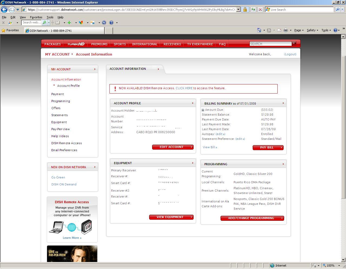Open the TV EVERYWHERE navigation tab
Screen dimensions: 346x269
tap(200, 44)
